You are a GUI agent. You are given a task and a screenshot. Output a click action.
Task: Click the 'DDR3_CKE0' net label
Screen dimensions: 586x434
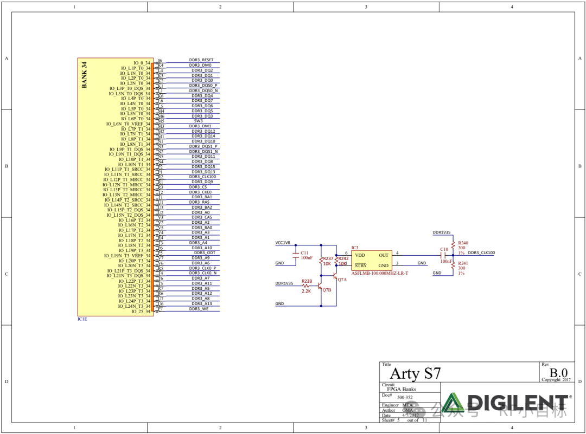point(200,192)
